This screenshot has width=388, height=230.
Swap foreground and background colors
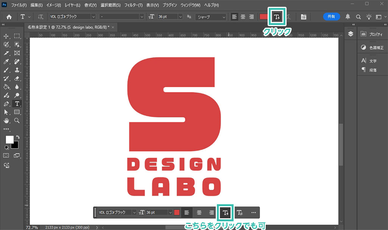click(18, 137)
